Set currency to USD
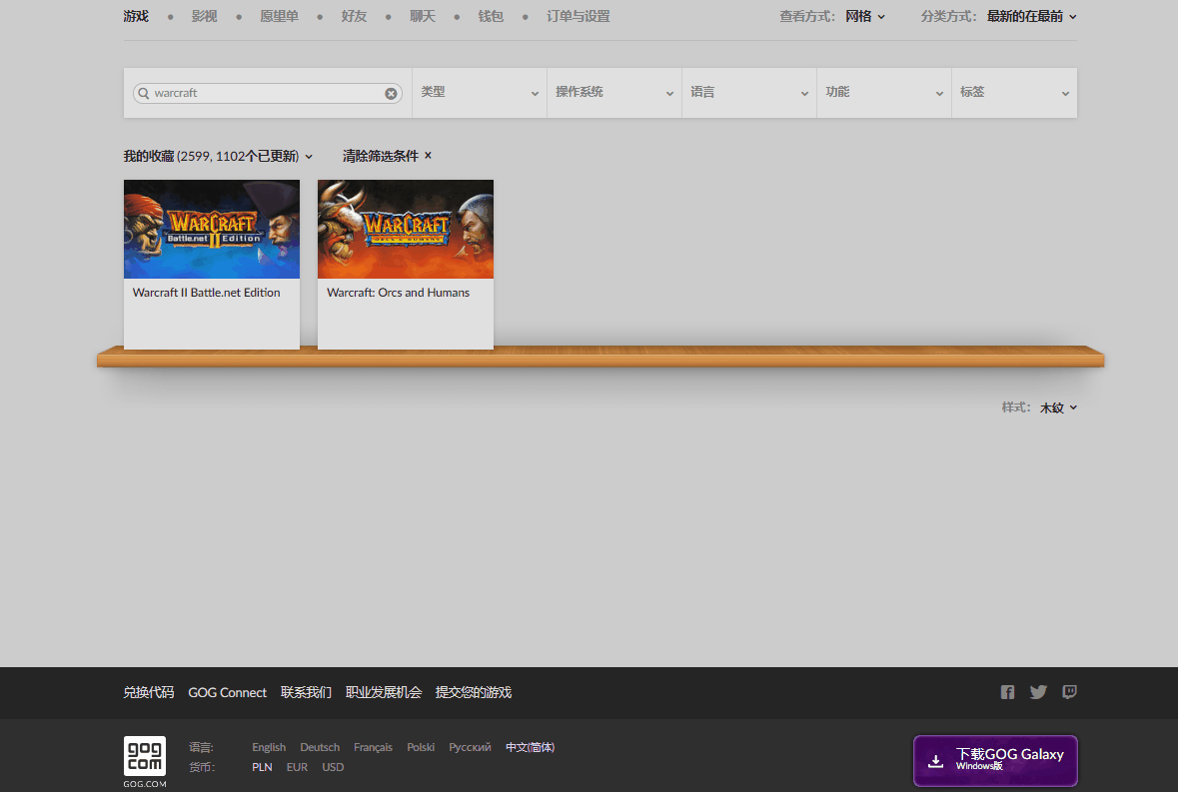Viewport: 1178px width, 792px height. 333,767
